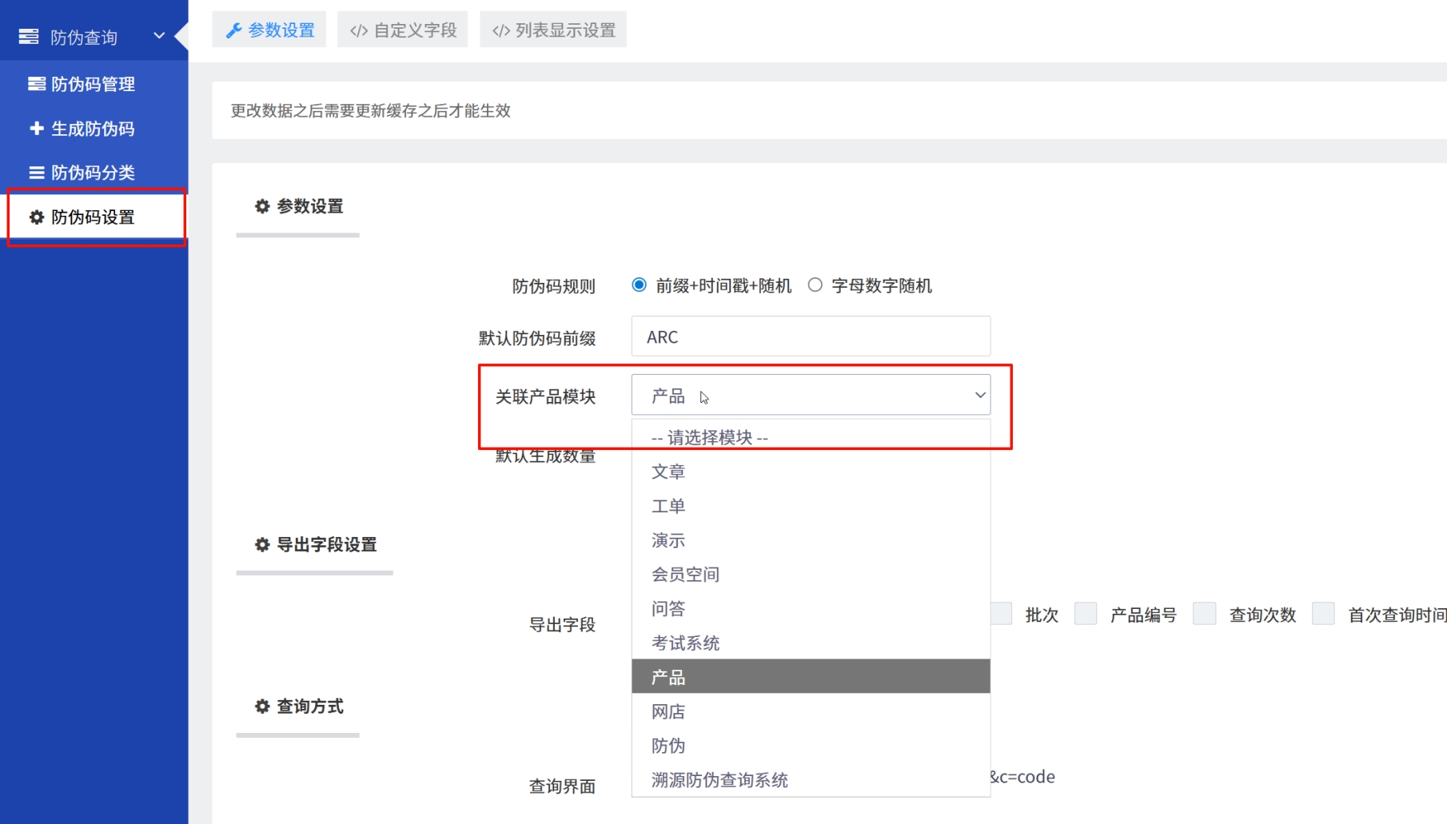Viewport: 1447px width, 824px height.
Task: Open the 列表显示设置 tab
Action: click(553, 30)
